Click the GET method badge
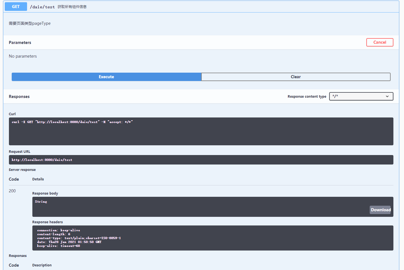This screenshot has height=270, width=404. tap(16, 6)
